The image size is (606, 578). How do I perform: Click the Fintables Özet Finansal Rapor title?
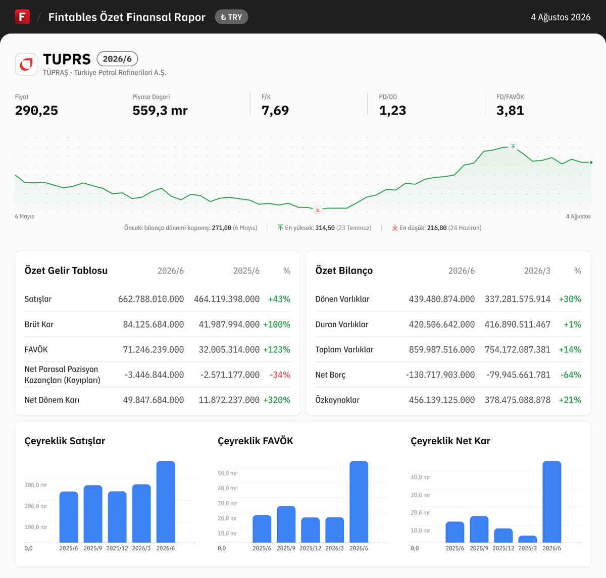pyautogui.click(x=127, y=17)
